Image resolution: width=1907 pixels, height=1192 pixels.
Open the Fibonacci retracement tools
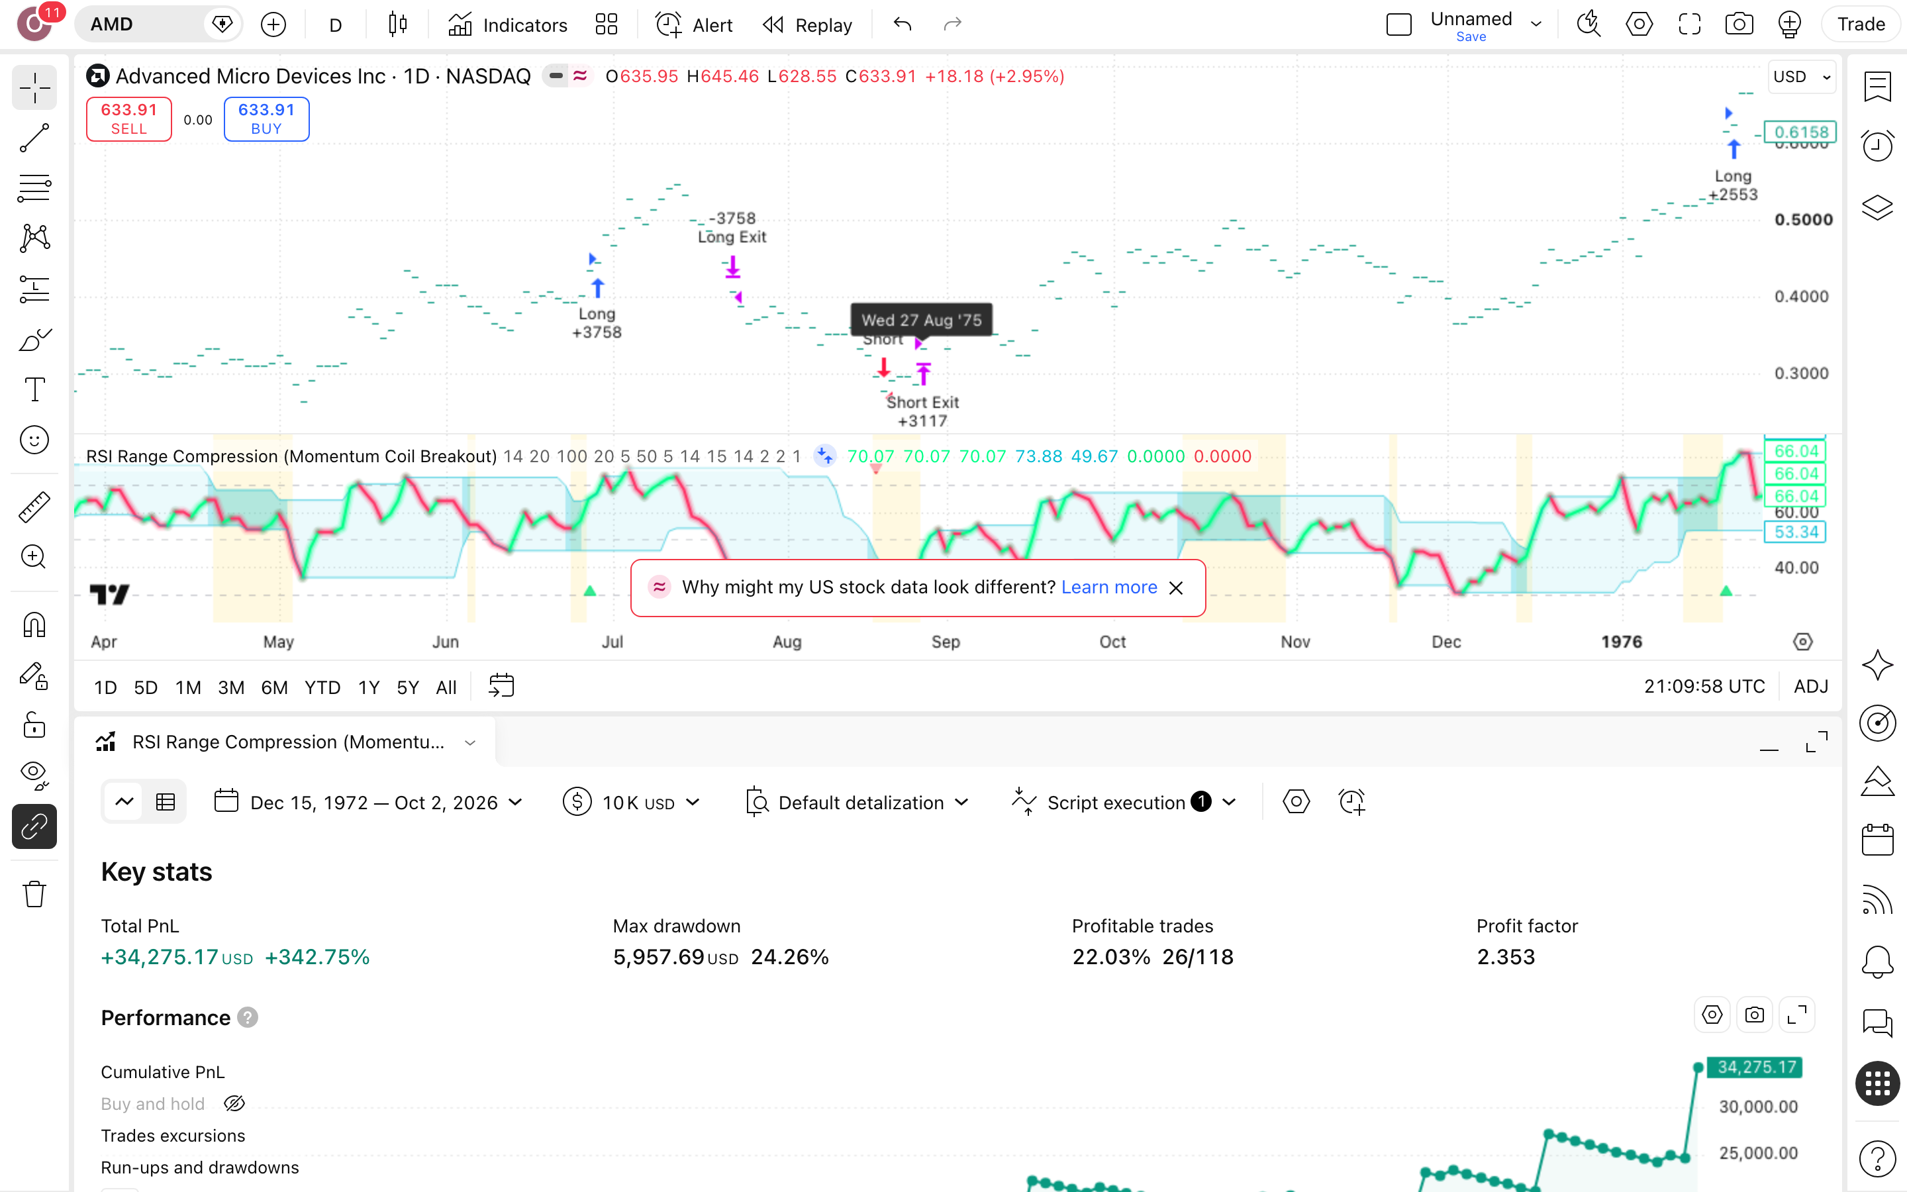pos(34,189)
